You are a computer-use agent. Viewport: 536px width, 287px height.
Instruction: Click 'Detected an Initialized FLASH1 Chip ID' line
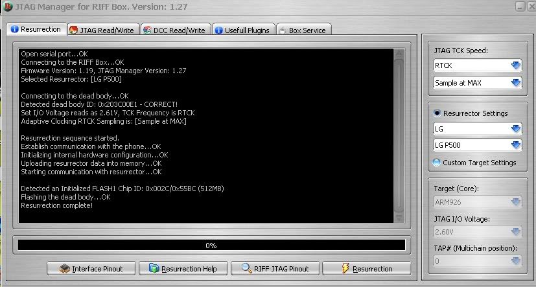122,189
